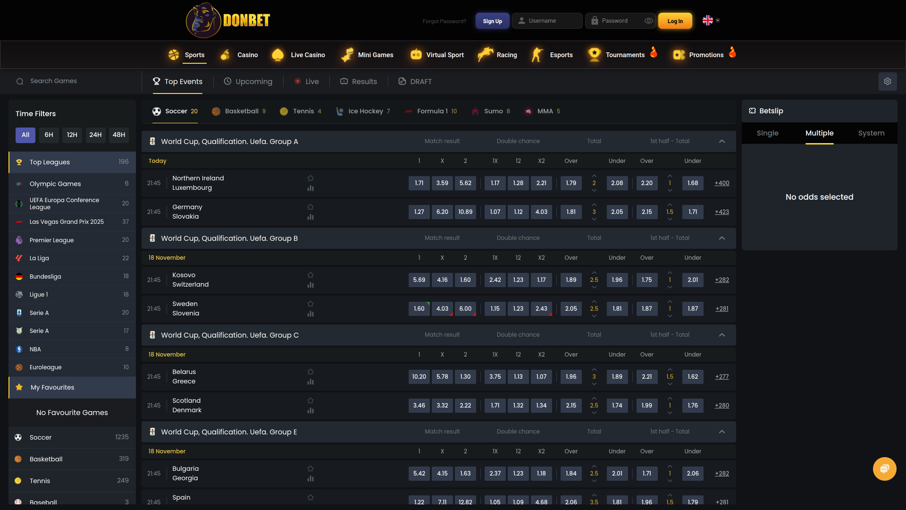Open the language selector flag dropdown
This screenshot has height=510, width=906.
tap(711, 20)
